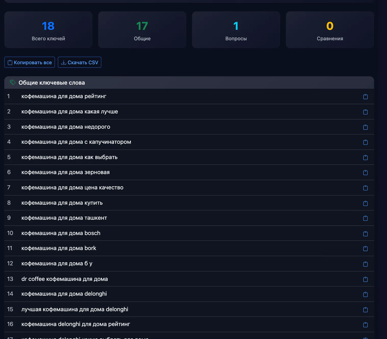The width and height of the screenshot is (387, 339).
Task: Select keyword 'кофемашина delonghi для дома рейтинг'
Action: tap(76, 324)
